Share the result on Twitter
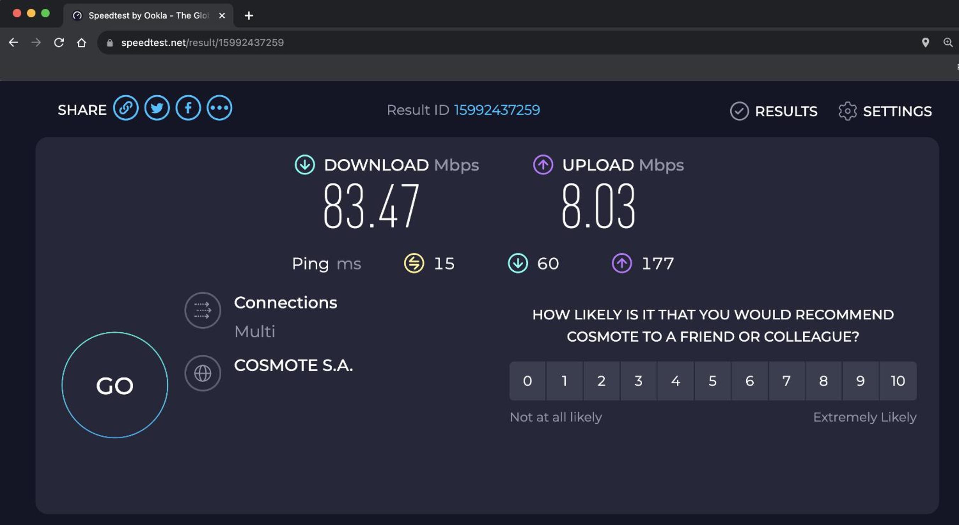This screenshot has width=959, height=525. (157, 108)
